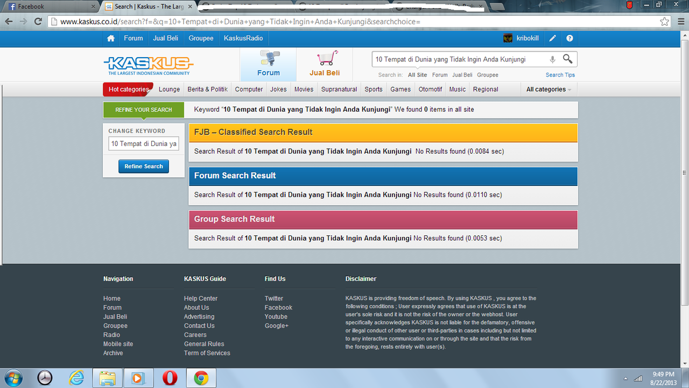This screenshot has width=689, height=388.
Task: Launch Internet Explorer from taskbar
Action: (76, 378)
